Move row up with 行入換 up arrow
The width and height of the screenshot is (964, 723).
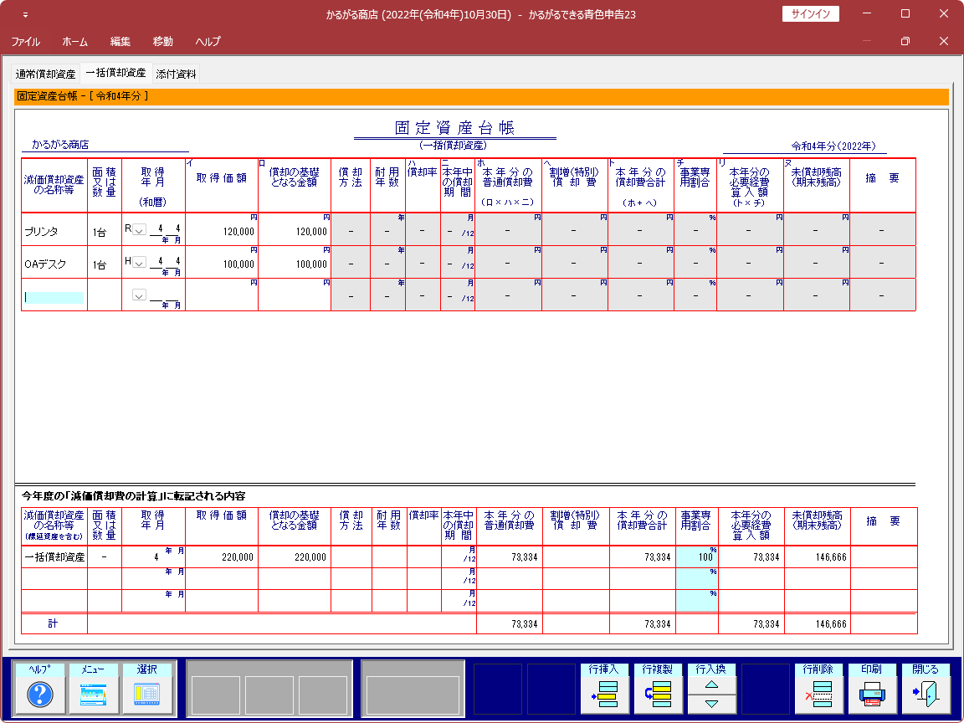711,685
